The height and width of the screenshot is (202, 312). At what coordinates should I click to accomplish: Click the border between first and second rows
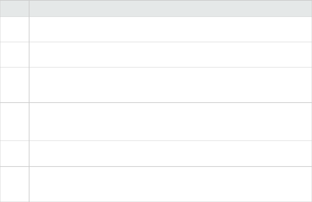point(170,42)
